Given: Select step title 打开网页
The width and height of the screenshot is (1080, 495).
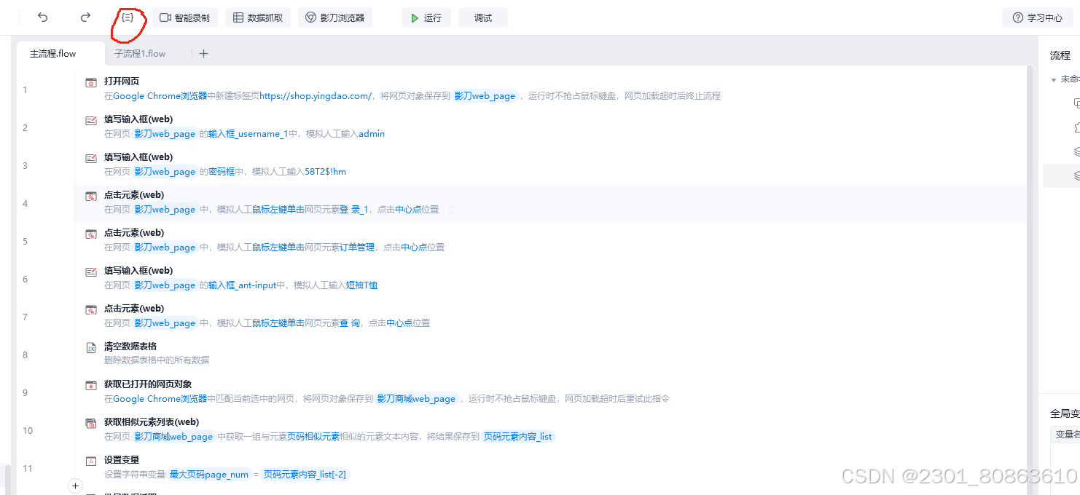Looking at the screenshot, I should tap(122, 82).
